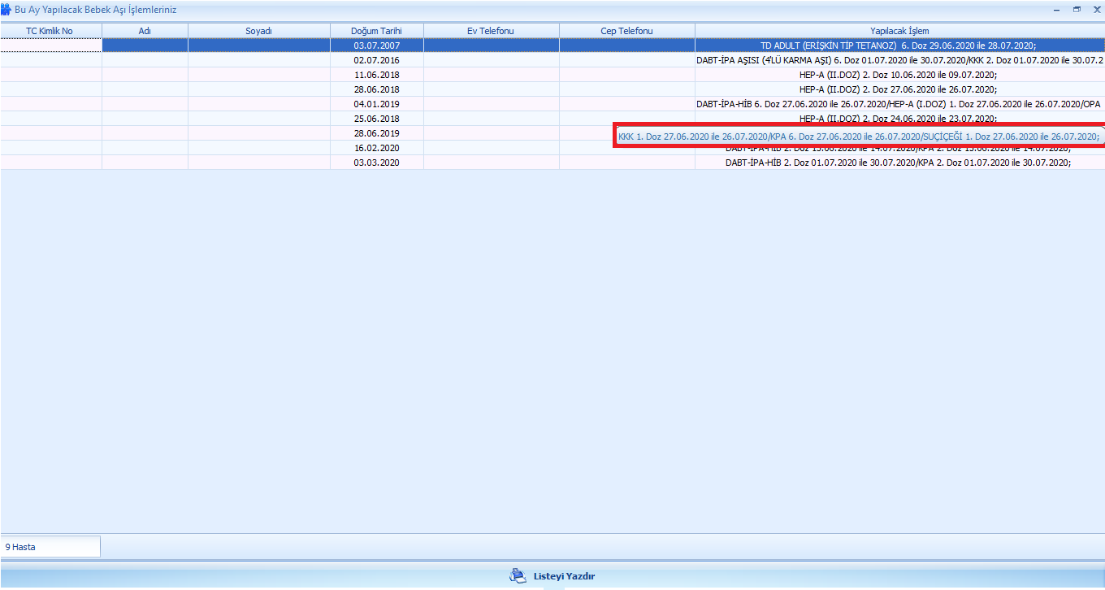
Task: Click the 9 Hasta status field
Action: [x=50, y=547]
